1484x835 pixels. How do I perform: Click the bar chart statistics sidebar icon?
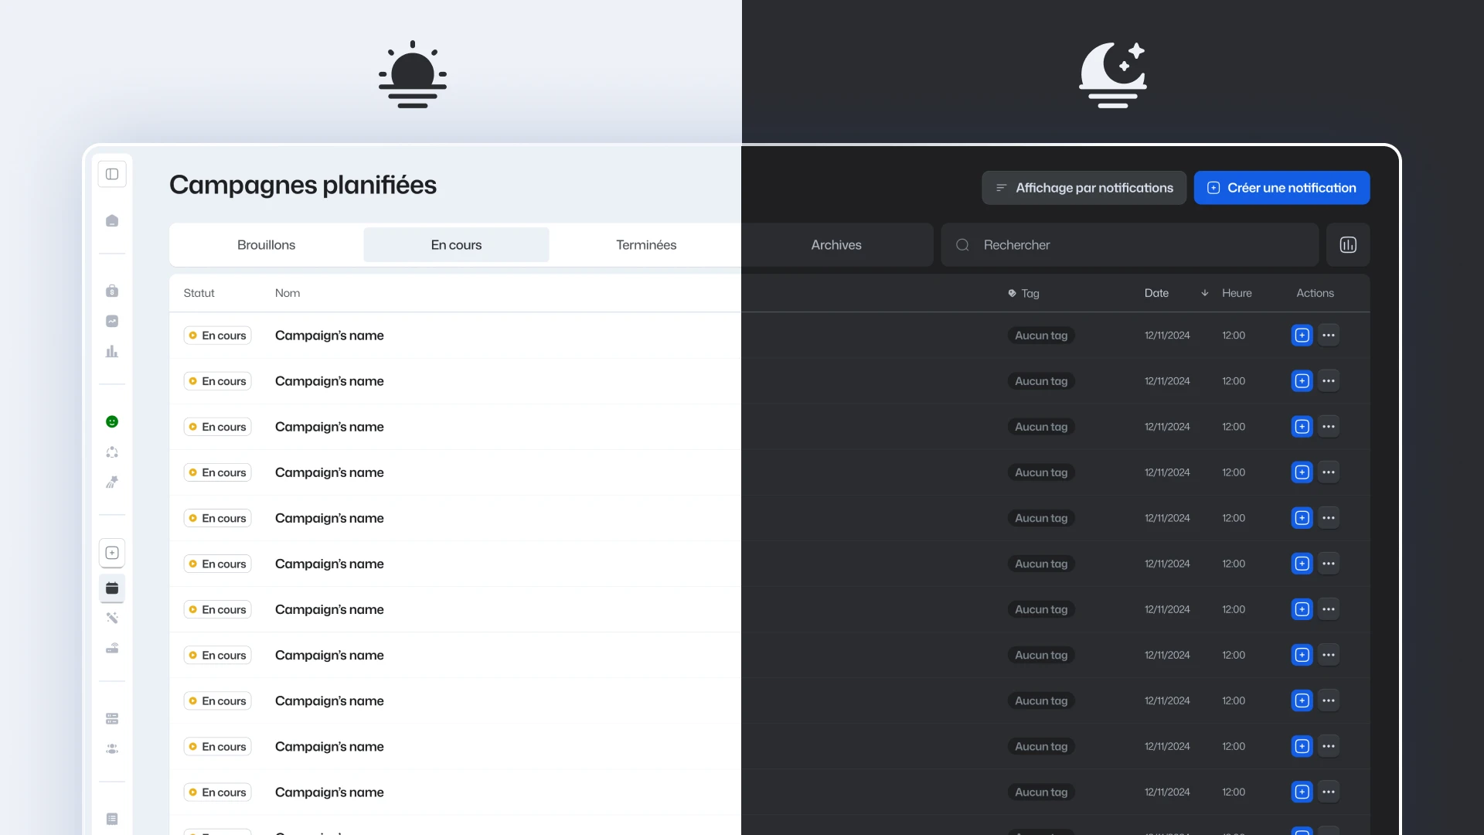point(112,352)
